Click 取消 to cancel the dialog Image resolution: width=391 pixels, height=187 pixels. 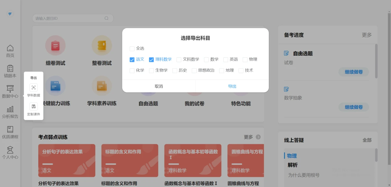click(x=159, y=86)
